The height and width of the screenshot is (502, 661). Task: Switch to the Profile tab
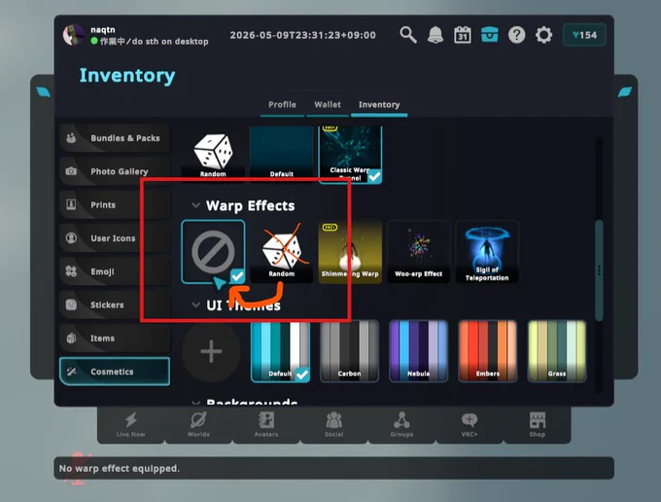coord(282,105)
